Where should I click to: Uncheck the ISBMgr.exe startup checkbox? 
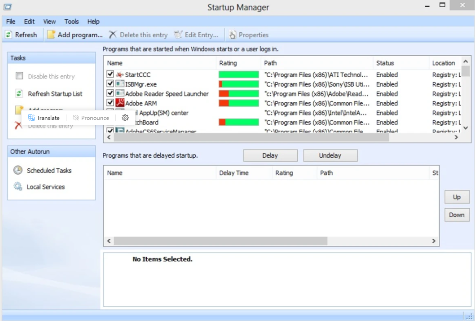coord(110,84)
